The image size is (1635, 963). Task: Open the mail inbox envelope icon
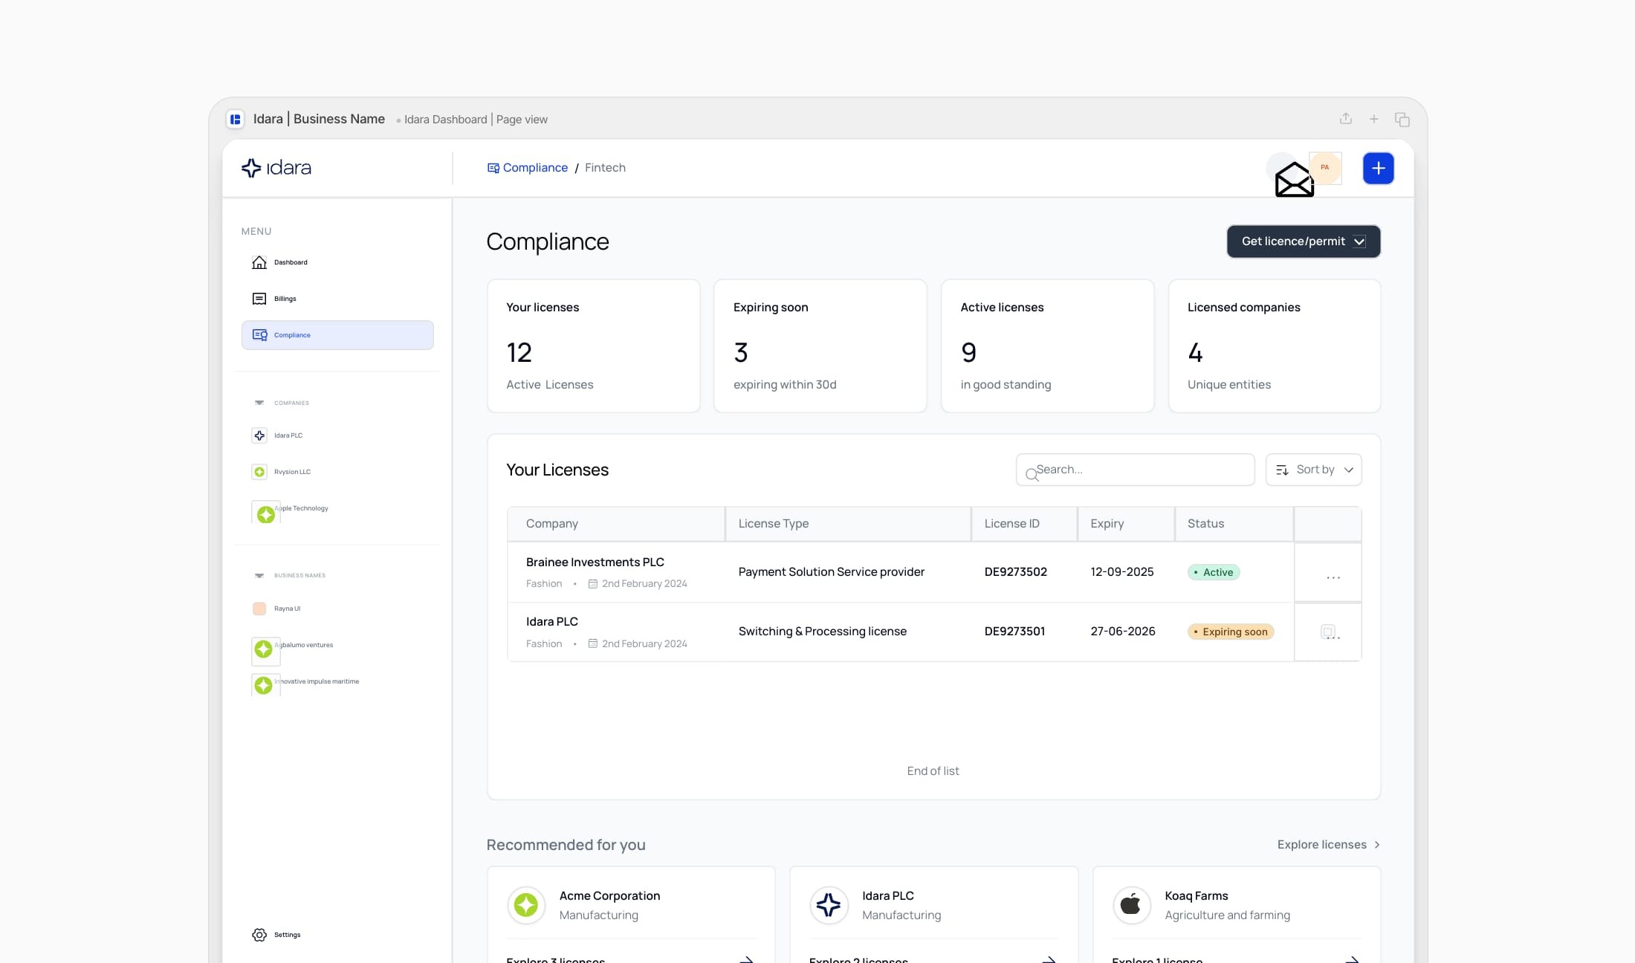click(1294, 179)
